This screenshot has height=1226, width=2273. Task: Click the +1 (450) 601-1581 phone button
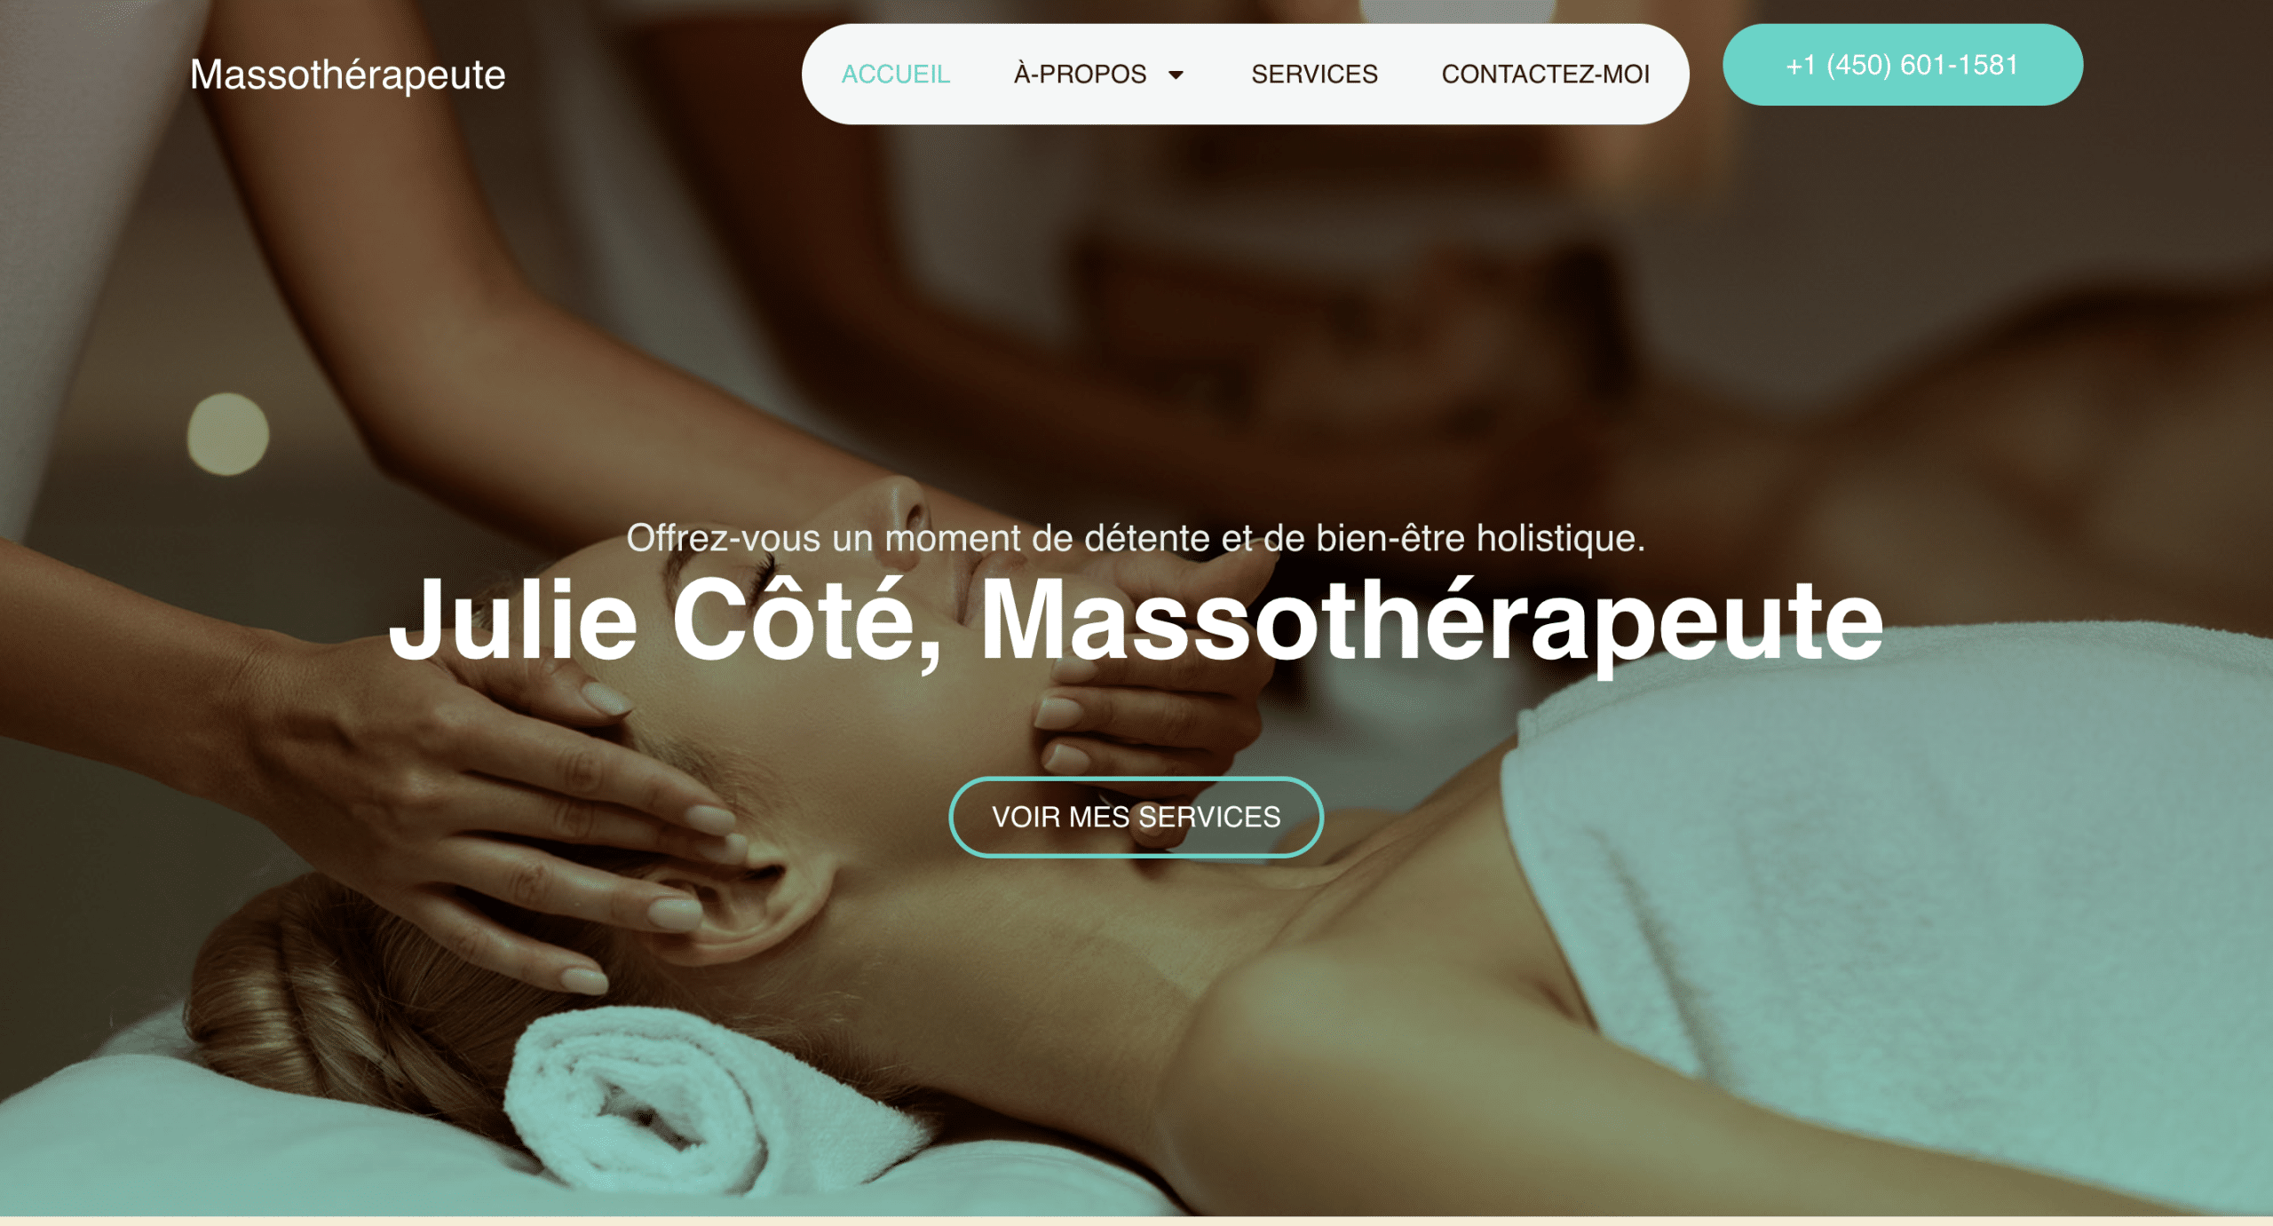tap(1902, 65)
